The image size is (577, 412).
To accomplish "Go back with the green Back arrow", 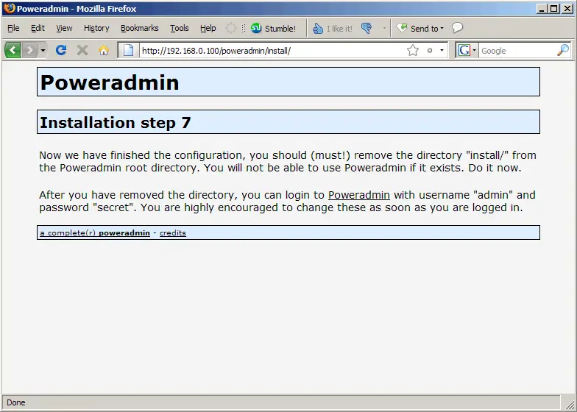I will click(x=13, y=50).
